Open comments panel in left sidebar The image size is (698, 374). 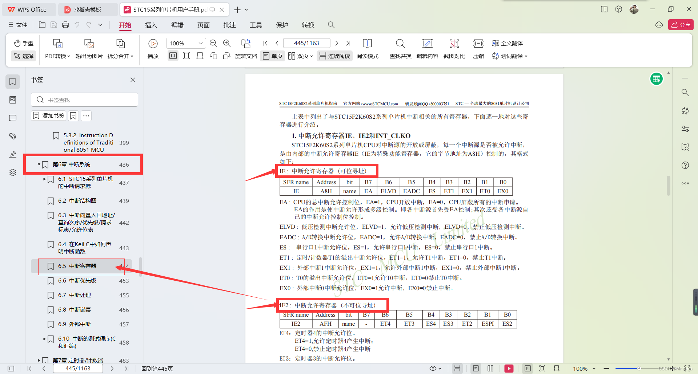click(13, 118)
